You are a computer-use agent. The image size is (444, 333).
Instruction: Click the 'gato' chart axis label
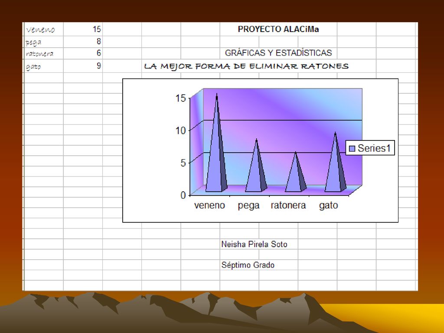(329, 206)
